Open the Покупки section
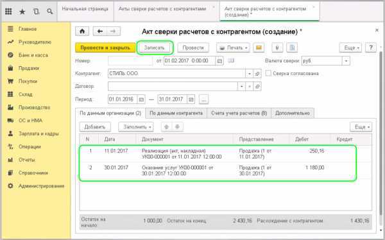 (x=28, y=81)
